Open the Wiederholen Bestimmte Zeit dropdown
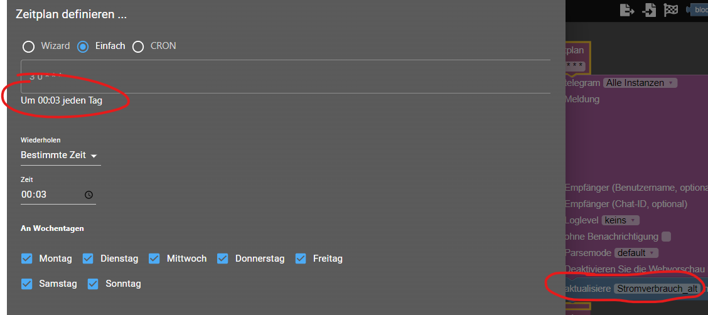The image size is (708, 315). pyautogui.click(x=60, y=155)
